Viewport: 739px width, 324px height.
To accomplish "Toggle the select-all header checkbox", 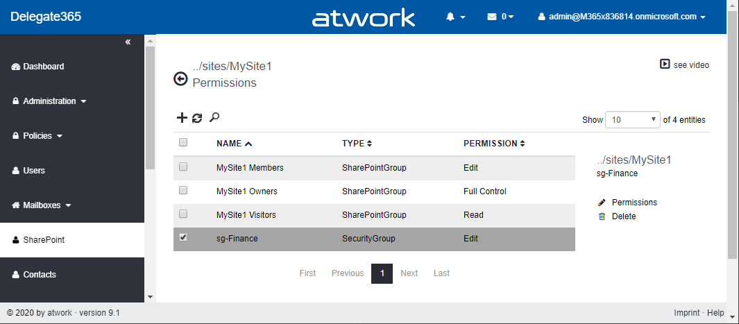I will pos(183,142).
